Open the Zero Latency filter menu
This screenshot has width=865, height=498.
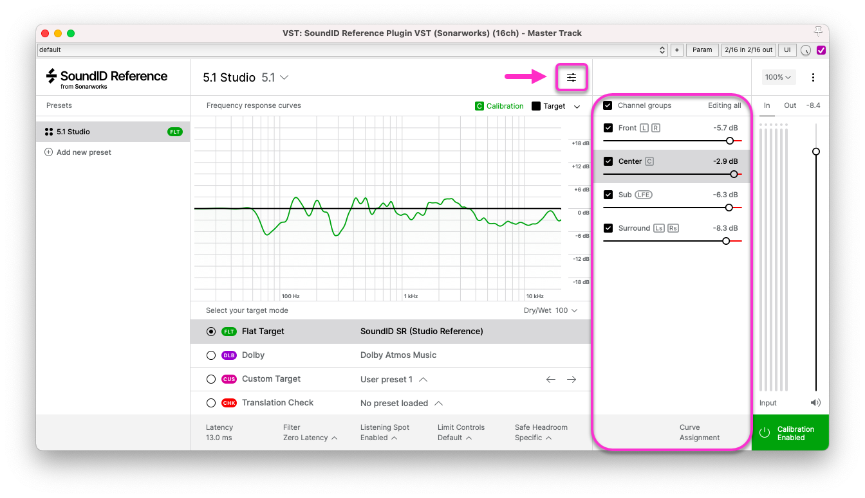click(x=310, y=438)
